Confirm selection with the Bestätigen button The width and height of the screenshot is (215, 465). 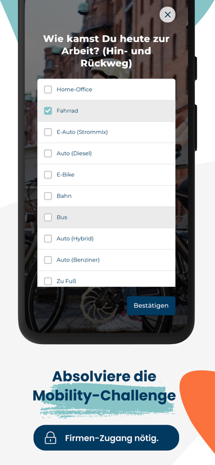[x=151, y=306]
